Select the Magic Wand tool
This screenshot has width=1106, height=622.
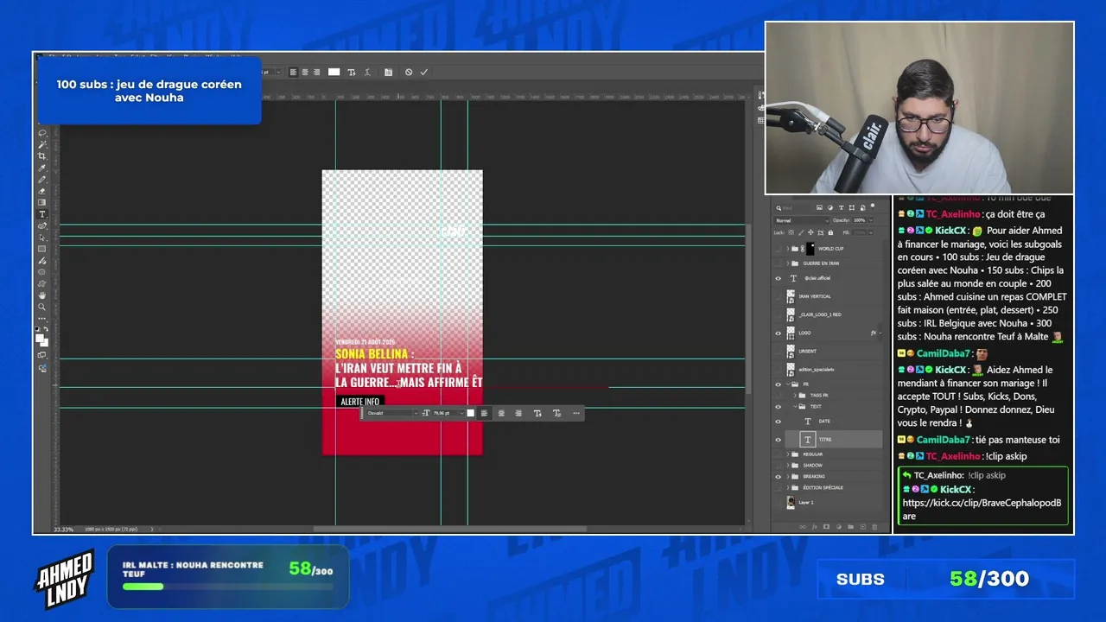[42, 144]
